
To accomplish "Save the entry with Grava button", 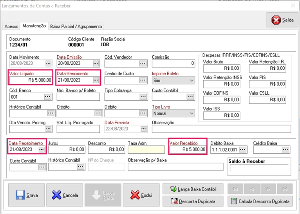I will coord(26,195).
